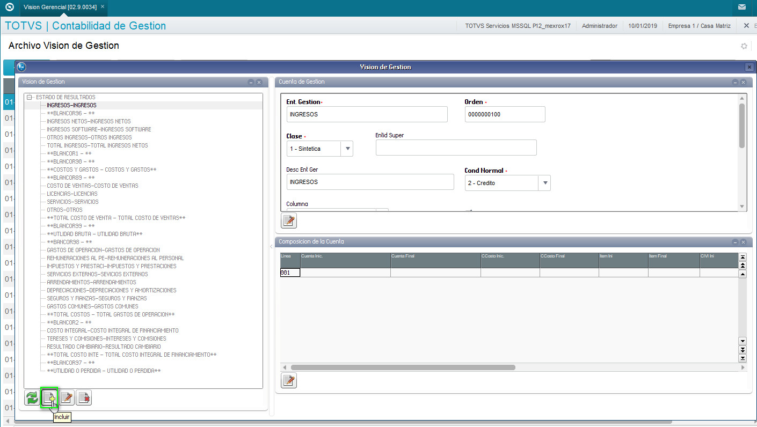
Task: Click Empresa 1 / Casa Matriz in header
Action: point(699,26)
